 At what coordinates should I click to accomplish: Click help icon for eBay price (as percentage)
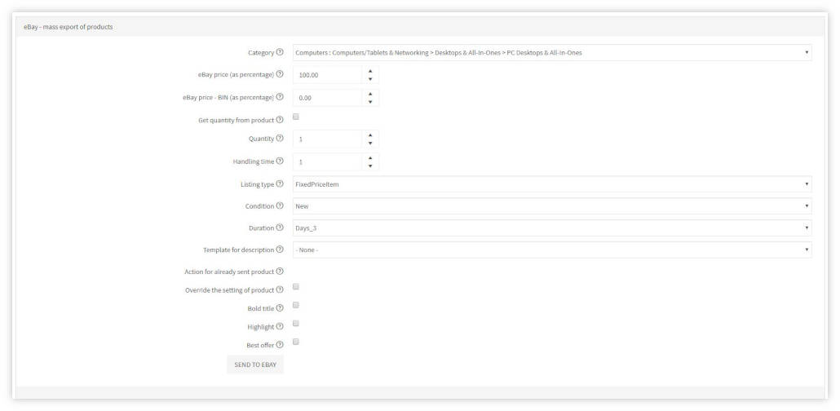click(x=280, y=74)
